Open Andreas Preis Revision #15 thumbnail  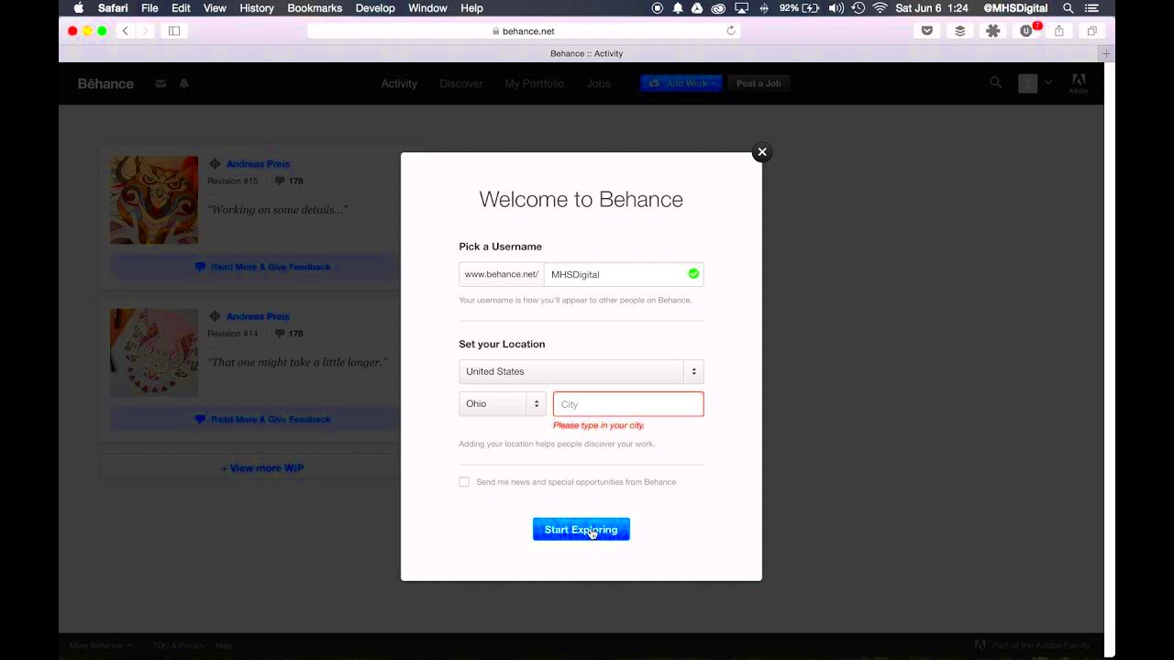pyautogui.click(x=154, y=200)
